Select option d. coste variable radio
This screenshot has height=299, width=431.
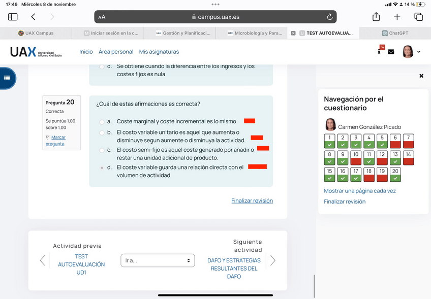point(102,168)
